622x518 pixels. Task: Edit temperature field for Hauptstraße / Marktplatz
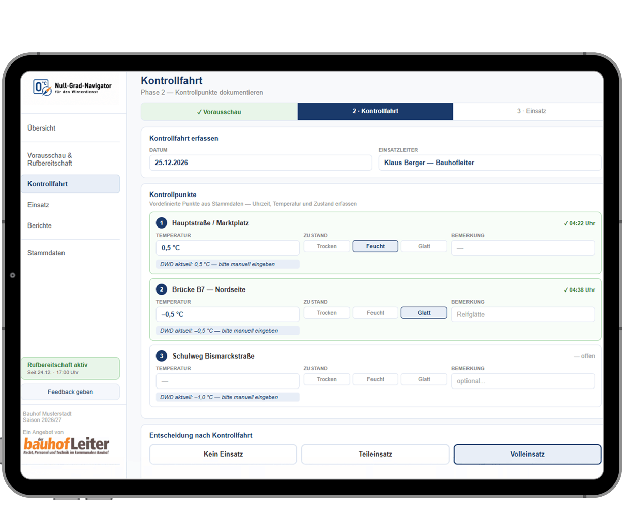(228, 248)
